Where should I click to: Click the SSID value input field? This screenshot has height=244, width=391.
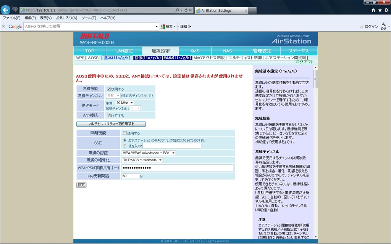[172, 146]
